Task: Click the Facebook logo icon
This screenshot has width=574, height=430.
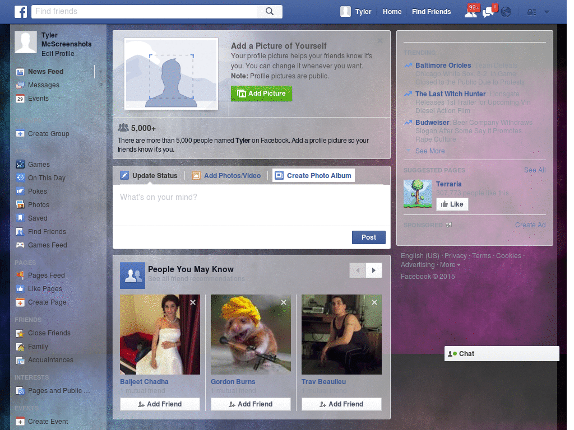Action: click(x=21, y=12)
